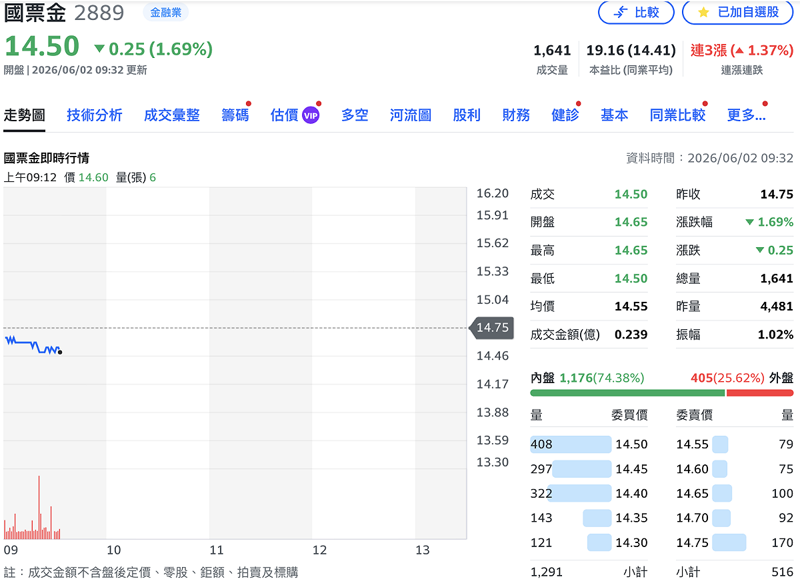The height and width of the screenshot is (581, 800).
Task: Open the 河流圖 tab
Action: [x=411, y=115]
